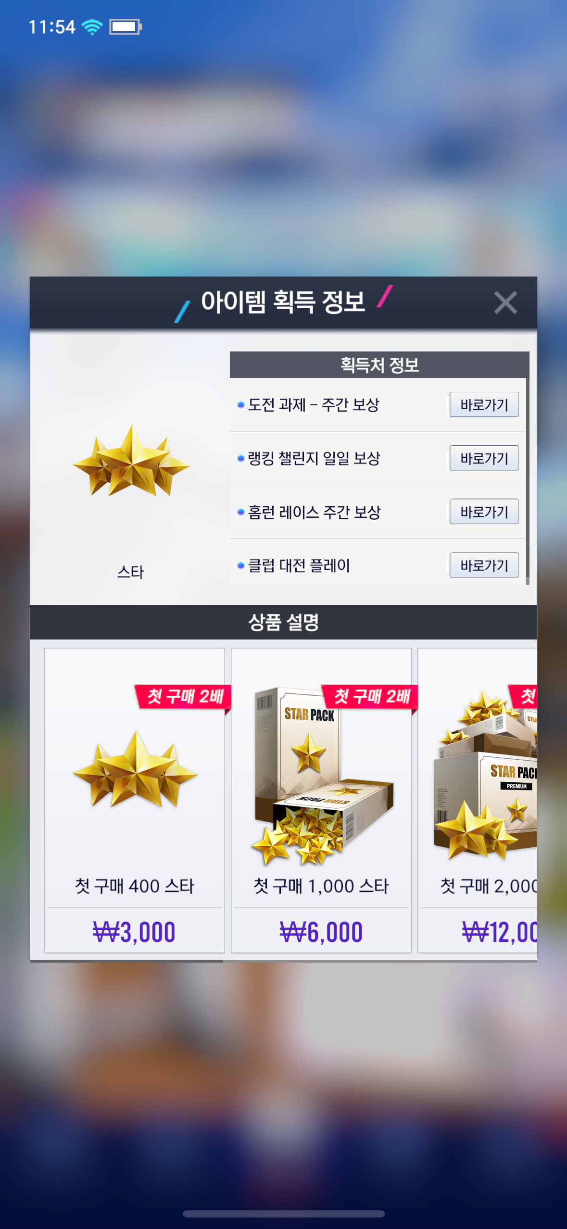
Task: Tap 바로가기 next to 클럽 대전 플레이
Action: [x=484, y=565]
